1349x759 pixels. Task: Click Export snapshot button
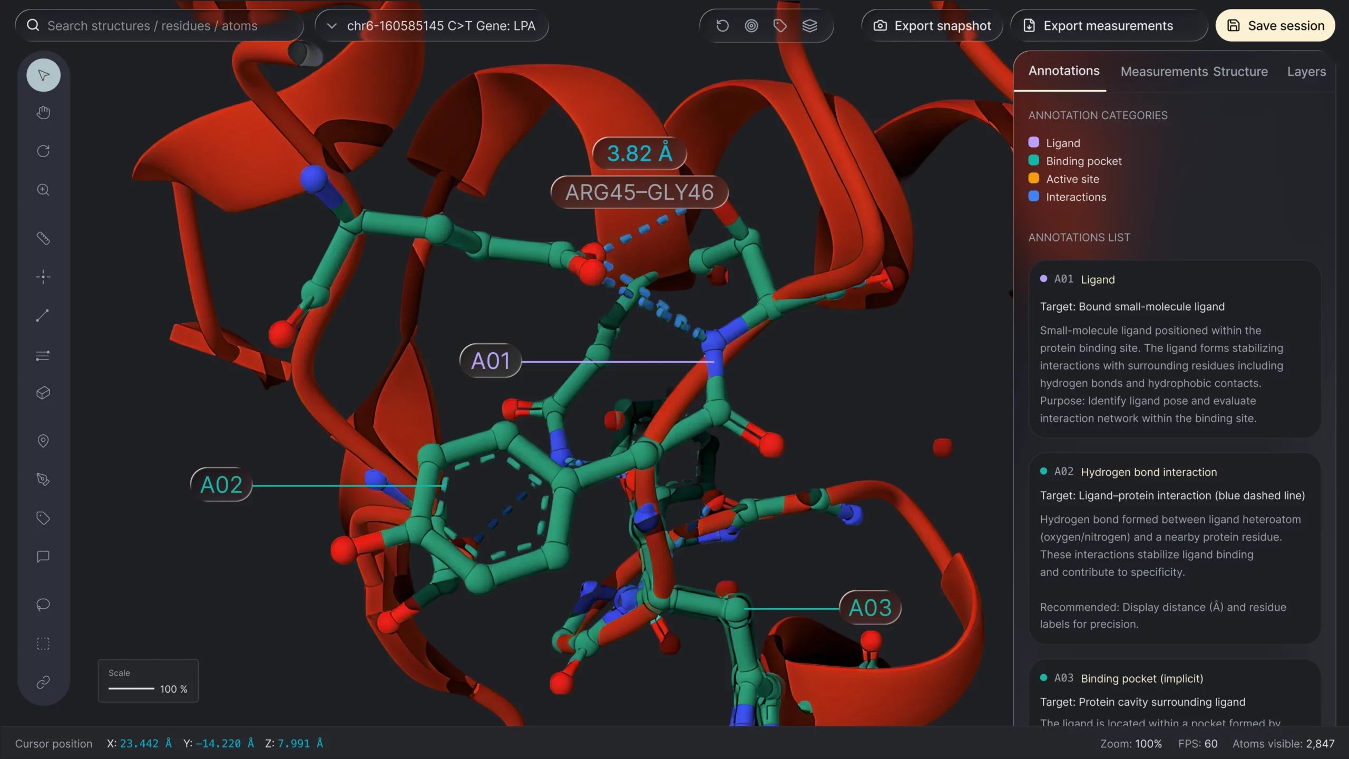click(932, 25)
